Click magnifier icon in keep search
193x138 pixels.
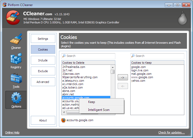[133, 56]
